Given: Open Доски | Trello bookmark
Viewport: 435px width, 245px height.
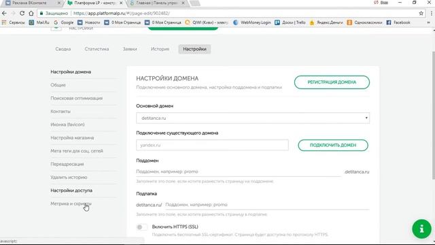Looking at the screenshot, I should tap(290, 22).
